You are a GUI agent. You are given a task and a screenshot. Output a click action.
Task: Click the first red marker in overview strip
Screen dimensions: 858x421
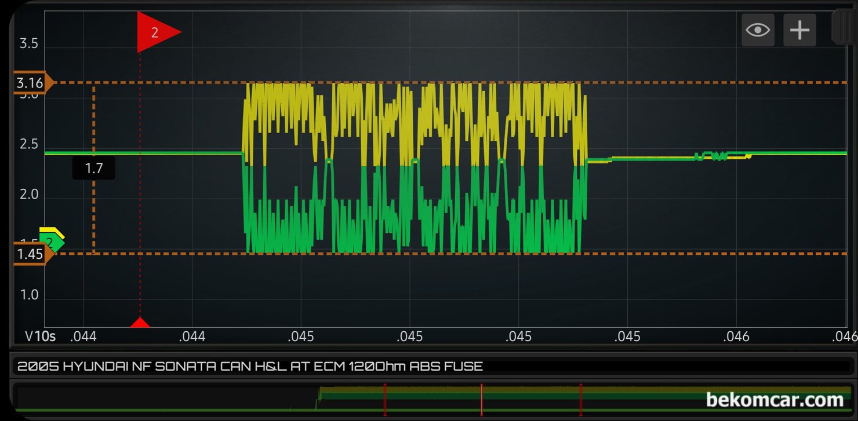pyautogui.click(x=384, y=400)
